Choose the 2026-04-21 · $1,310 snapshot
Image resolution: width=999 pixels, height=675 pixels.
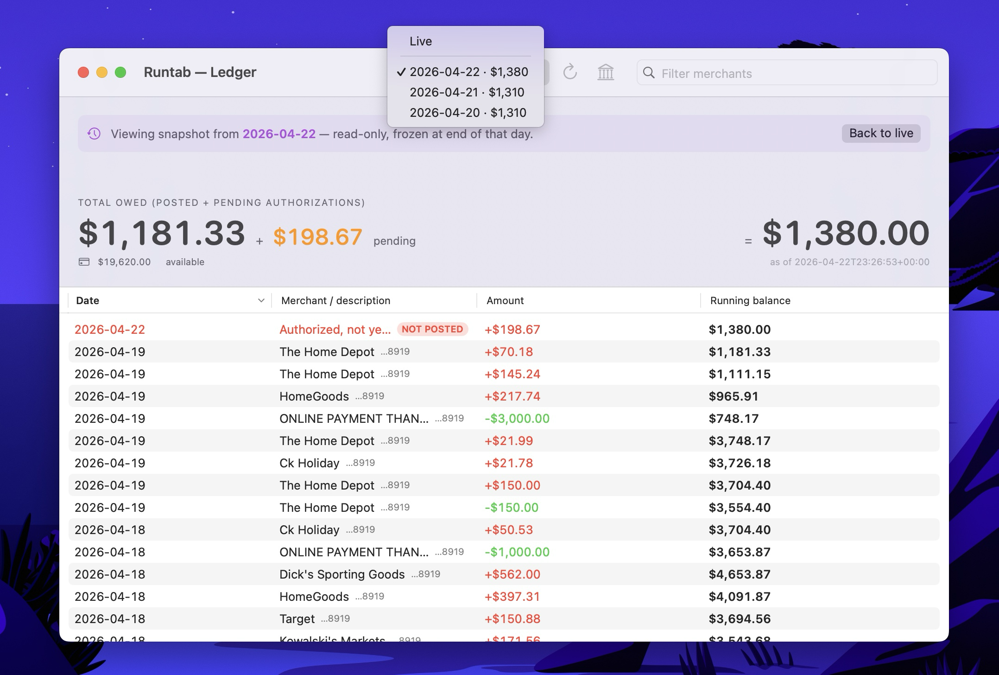click(x=466, y=92)
